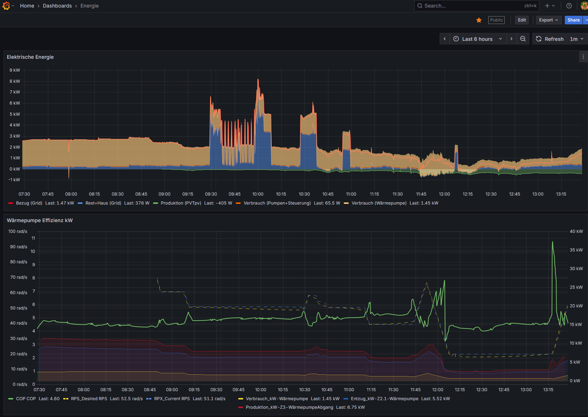Navigate to Home breadcrumb
588x417 pixels.
point(27,6)
